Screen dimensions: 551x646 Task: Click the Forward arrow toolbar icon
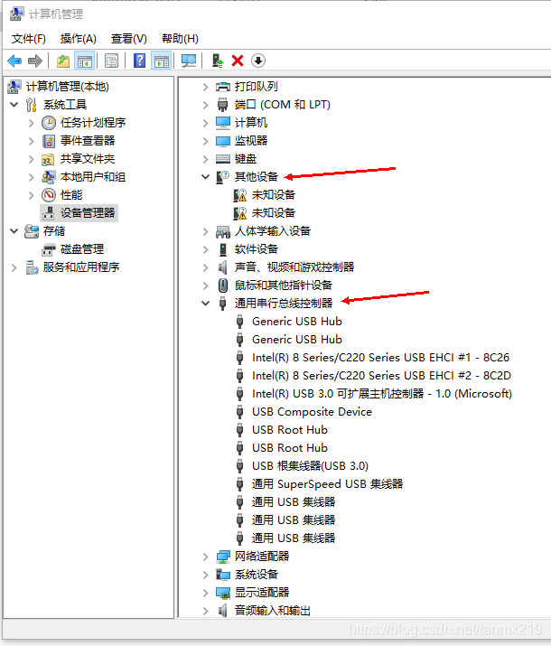[x=35, y=61]
